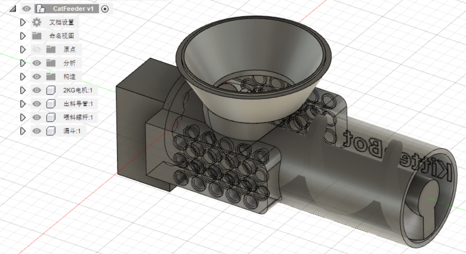
Task: Click the gear icon for 文档设置
Action: point(37,22)
